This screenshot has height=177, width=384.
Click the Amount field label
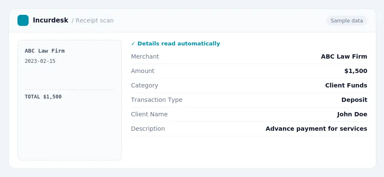143,71
